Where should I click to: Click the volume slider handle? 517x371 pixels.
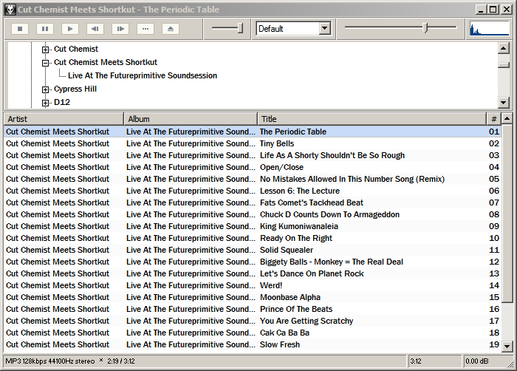239,28
